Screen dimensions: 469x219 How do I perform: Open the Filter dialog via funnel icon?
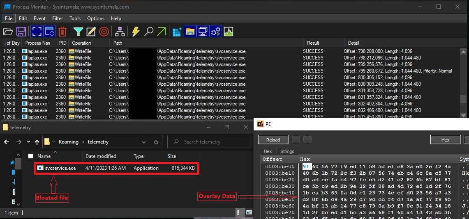coord(78,32)
